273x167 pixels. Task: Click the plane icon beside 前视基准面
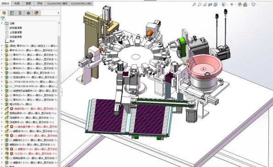click(7, 28)
